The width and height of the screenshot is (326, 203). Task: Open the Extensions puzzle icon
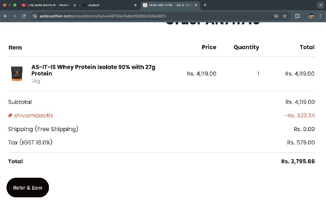click(x=297, y=16)
